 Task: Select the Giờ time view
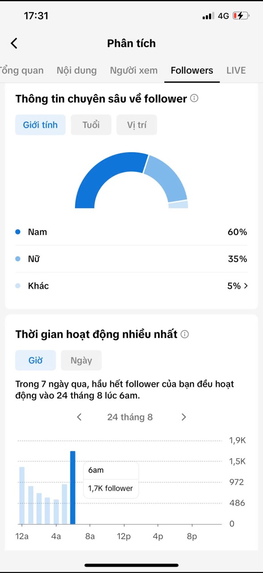[x=35, y=360]
